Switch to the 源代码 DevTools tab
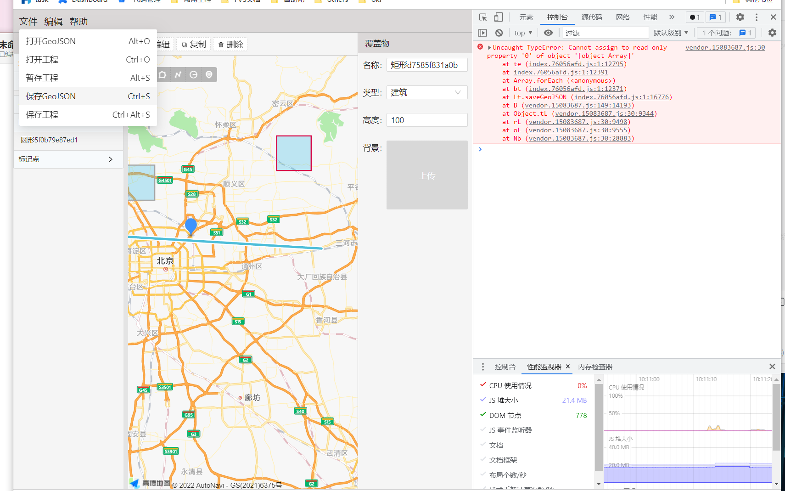This screenshot has height=491, width=785. coord(592,17)
